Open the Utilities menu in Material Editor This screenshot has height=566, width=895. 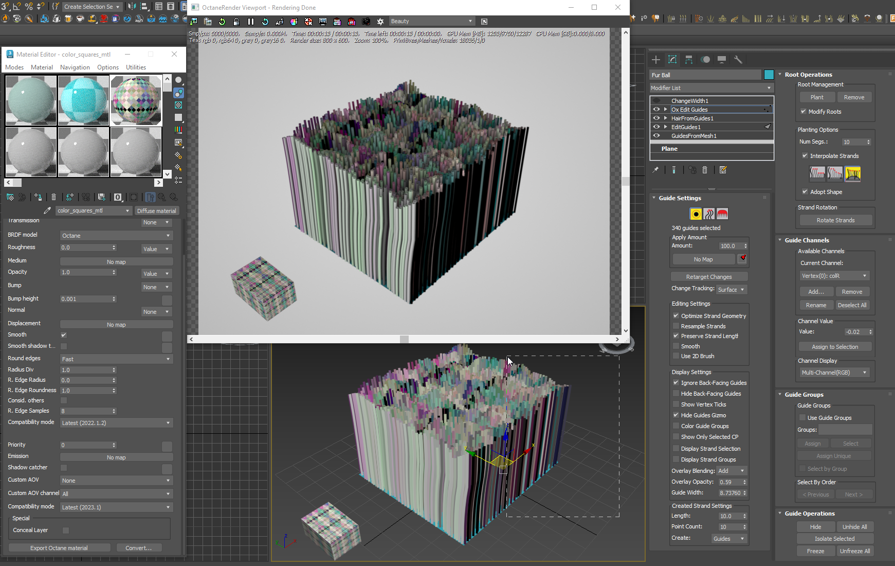tap(136, 67)
